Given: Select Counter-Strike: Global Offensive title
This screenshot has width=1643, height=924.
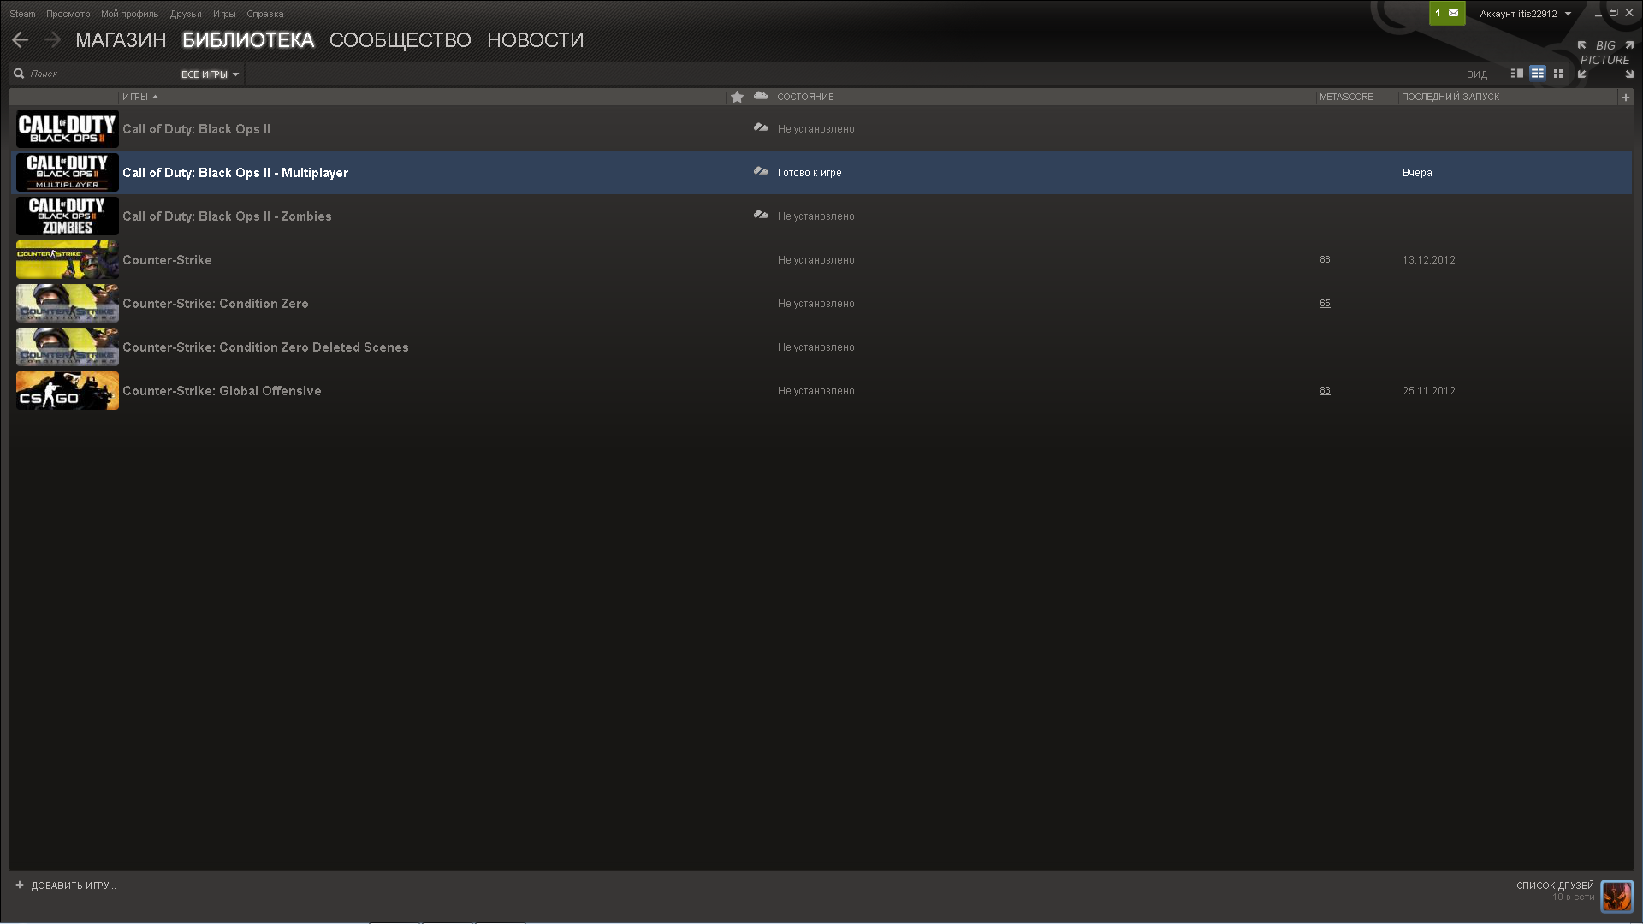Looking at the screenshot, I should click(x=222, y=391).
